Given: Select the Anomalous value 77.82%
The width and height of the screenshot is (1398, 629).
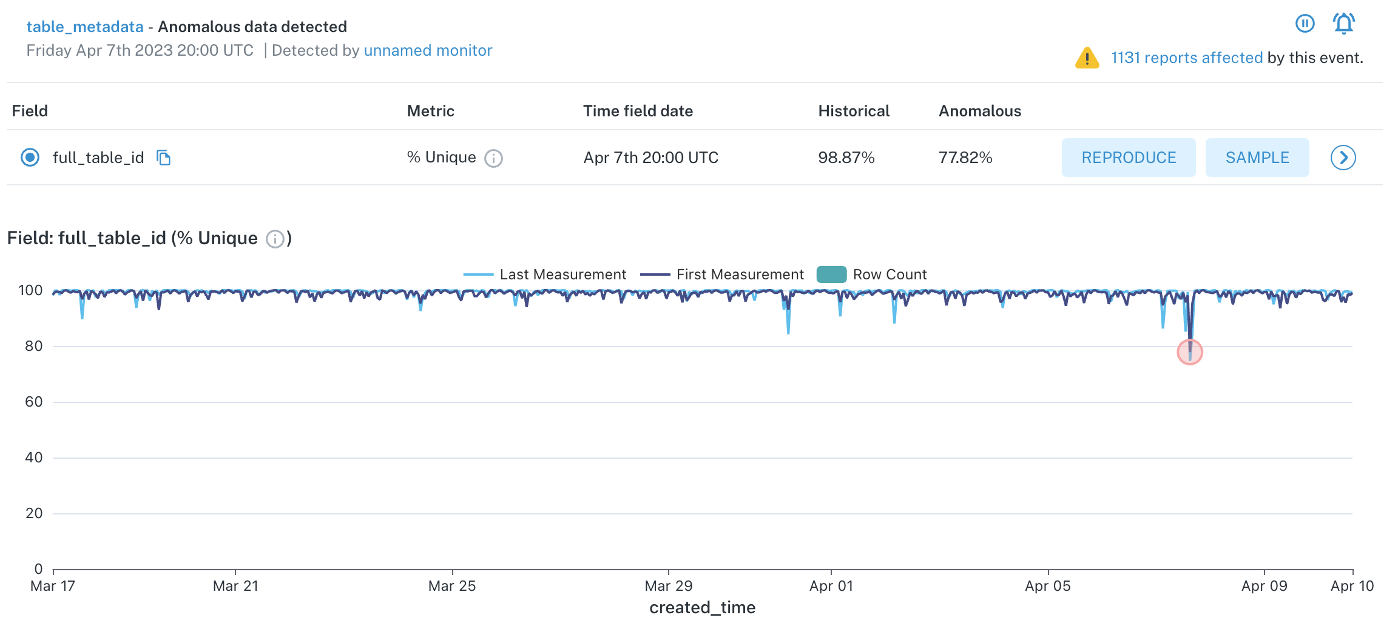Looking at the screenshot, I should (x=965, y=158).
